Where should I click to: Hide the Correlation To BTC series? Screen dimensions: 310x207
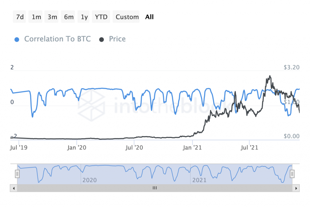pyautogui.click(x=58, y=39)
